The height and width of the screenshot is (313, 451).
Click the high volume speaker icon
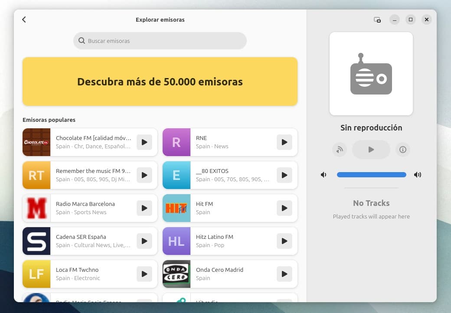coord(418,175)
